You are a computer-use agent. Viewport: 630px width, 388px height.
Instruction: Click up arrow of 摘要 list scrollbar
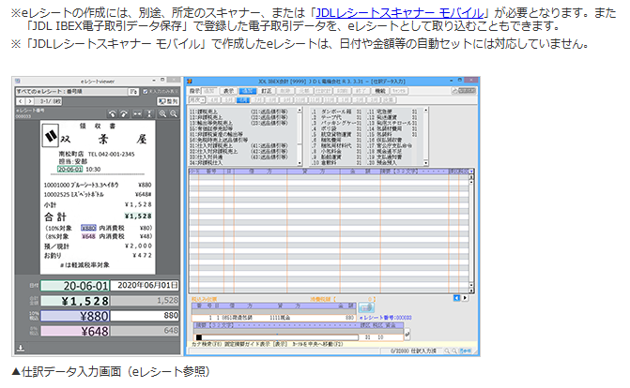tap(426, 110)
